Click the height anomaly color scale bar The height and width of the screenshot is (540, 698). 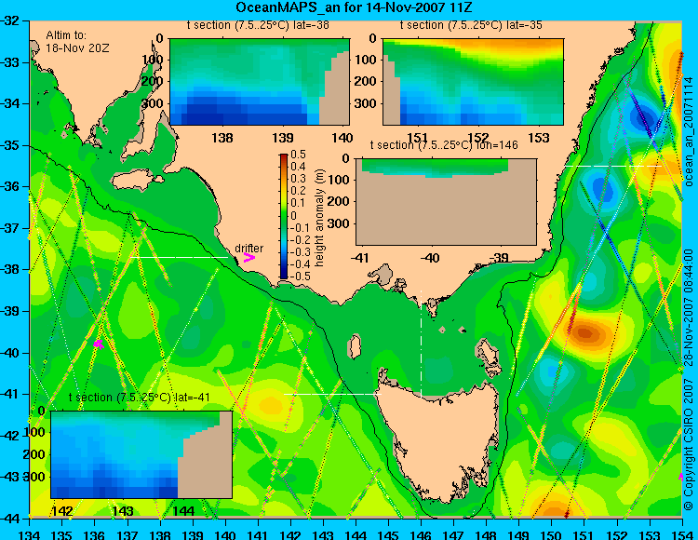[x=284, y=216]
